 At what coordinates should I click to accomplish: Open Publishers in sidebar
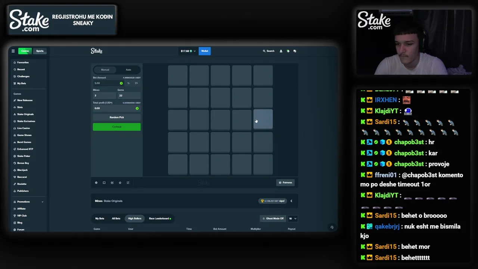pos(21,191)
